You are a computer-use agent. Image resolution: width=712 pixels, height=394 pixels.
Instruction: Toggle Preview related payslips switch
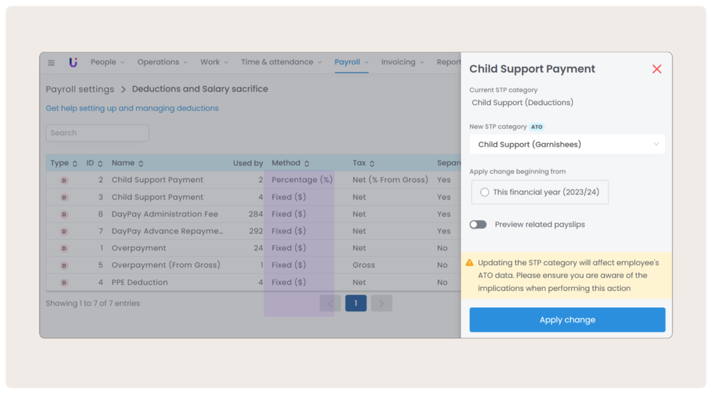pyautogui.click(x=478, y=224)
